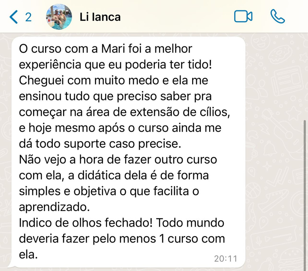Screen dimensions: 308x271
Task: Click the line starting "Não vejo a hora"
Action: tap(118, 159)
